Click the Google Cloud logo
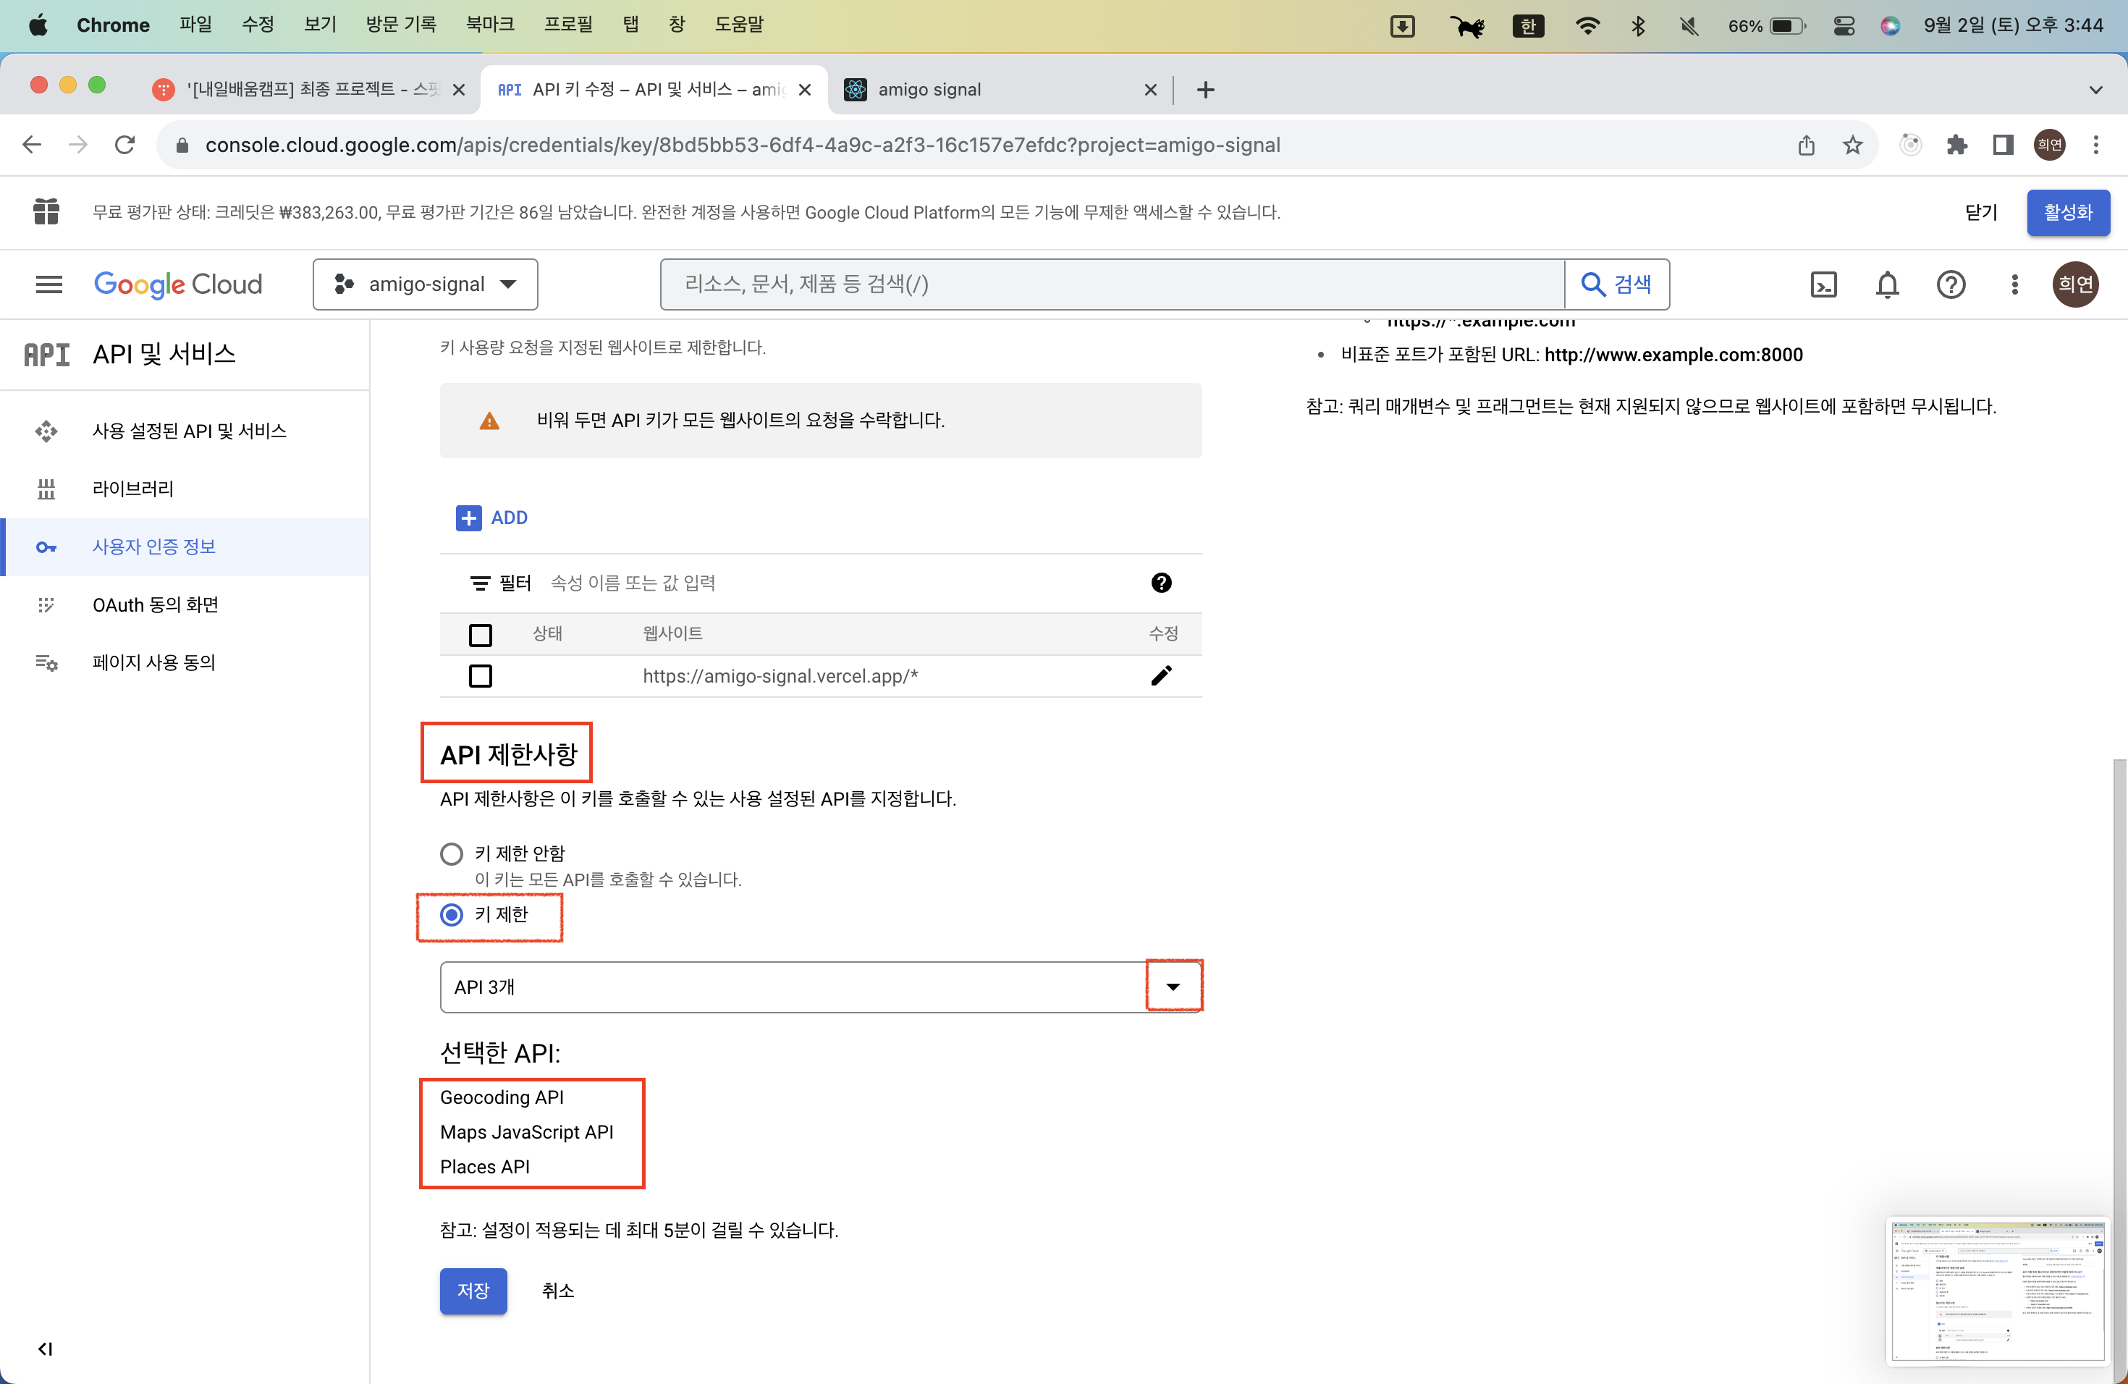This screenshot has height=1384, width=2128. 178,284
